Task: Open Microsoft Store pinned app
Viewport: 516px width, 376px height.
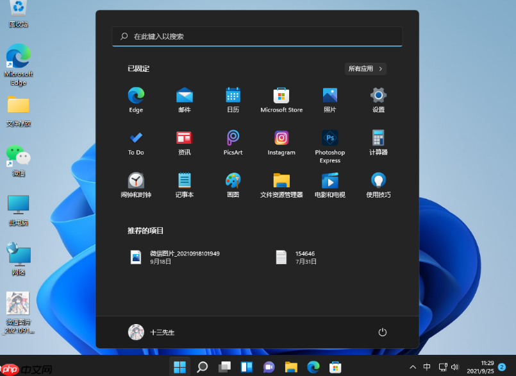Action: (x=281, y=100)
